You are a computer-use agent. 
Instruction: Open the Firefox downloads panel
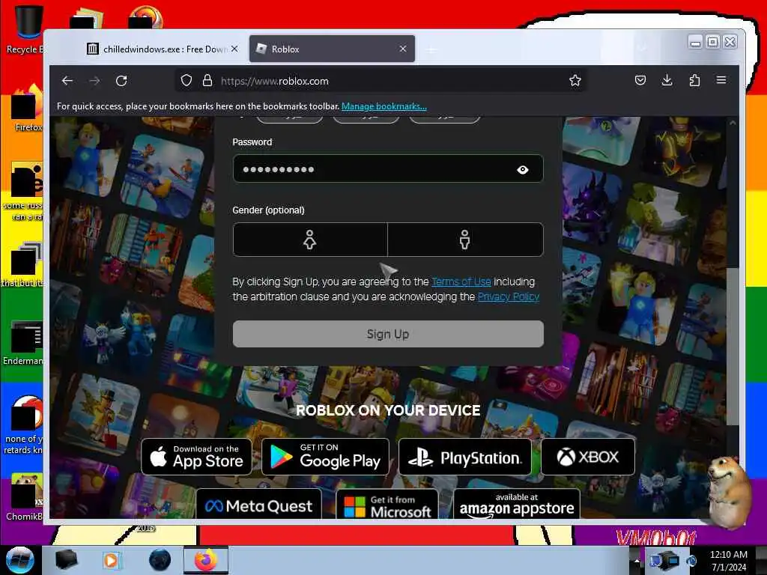pos(667,80)
